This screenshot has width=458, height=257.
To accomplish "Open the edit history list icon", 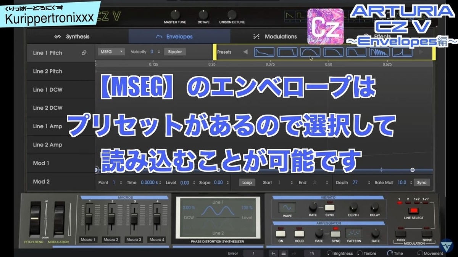I will pyautogui.click(x=284, y=253).
